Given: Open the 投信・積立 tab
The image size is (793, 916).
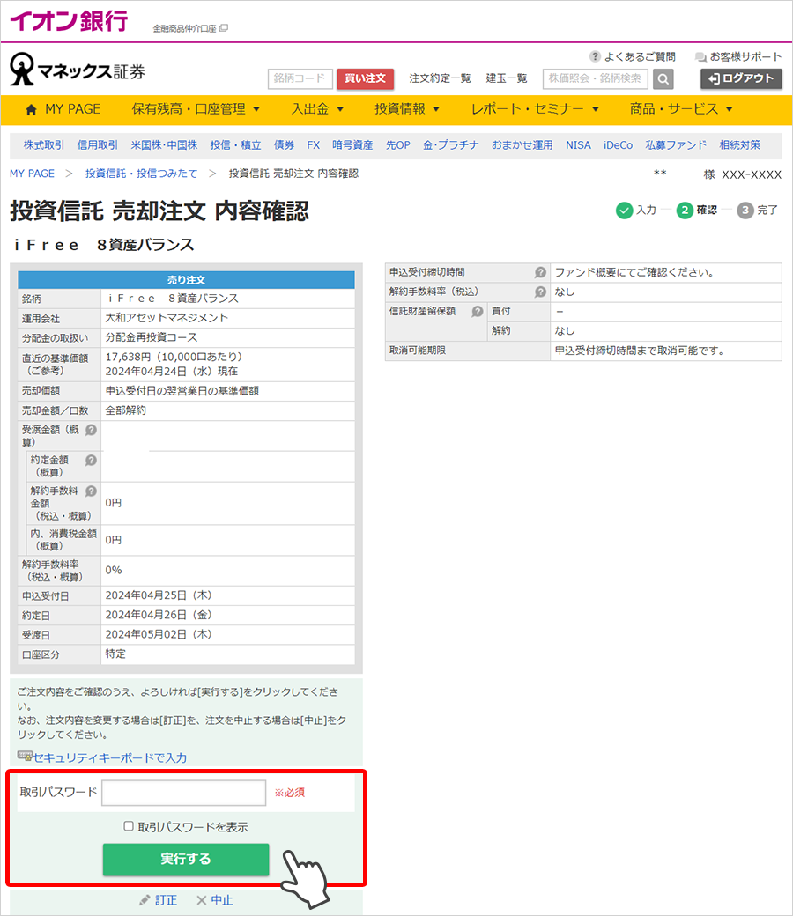Looking at the screenshot, I should [x=235, y=145].
